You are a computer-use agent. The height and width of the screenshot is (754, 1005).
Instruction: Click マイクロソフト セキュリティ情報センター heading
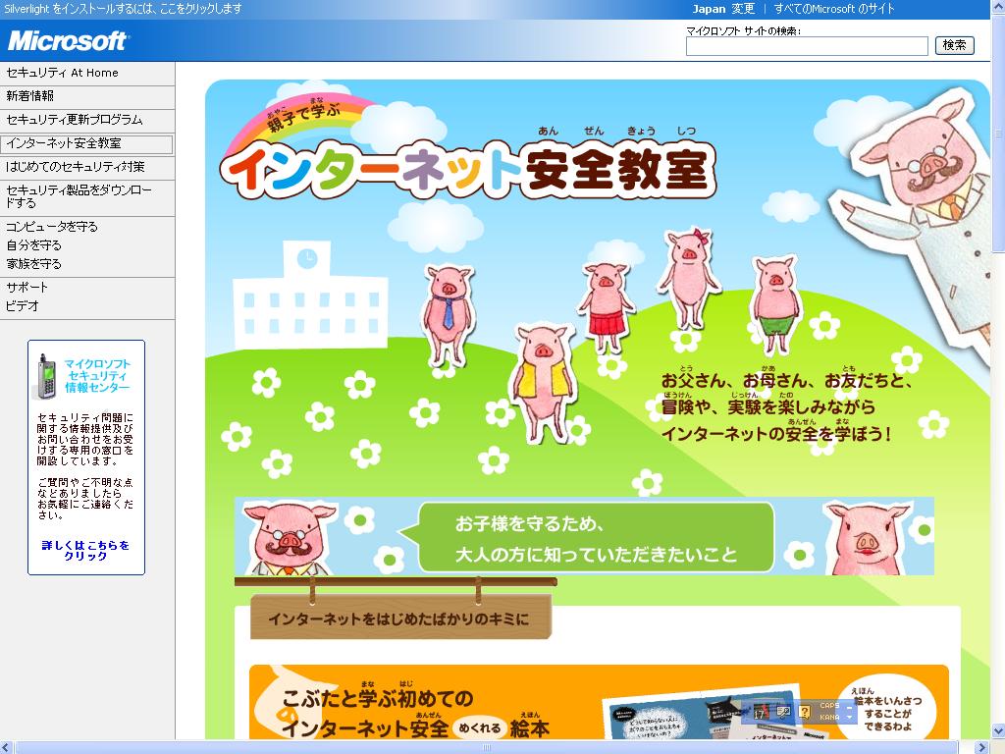(97, 376)
